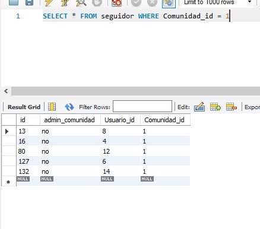The width and height of the screenshot is (260, 229).
Task: Select the id cell with value 132
Action: (28, 171)
